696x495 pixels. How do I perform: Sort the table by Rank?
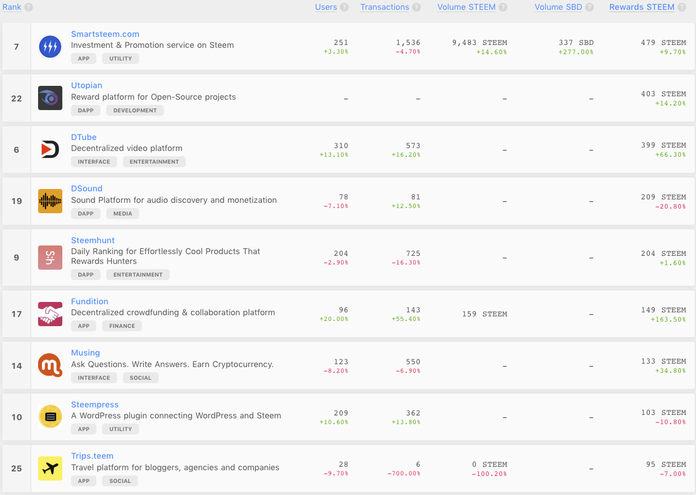point(12,7)
